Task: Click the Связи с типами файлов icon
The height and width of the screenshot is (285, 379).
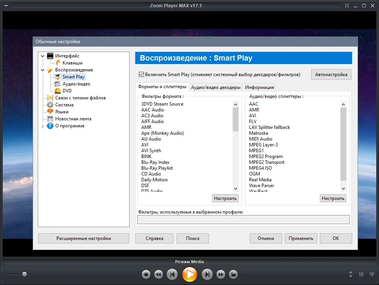Action: click(x=50, y=98)
